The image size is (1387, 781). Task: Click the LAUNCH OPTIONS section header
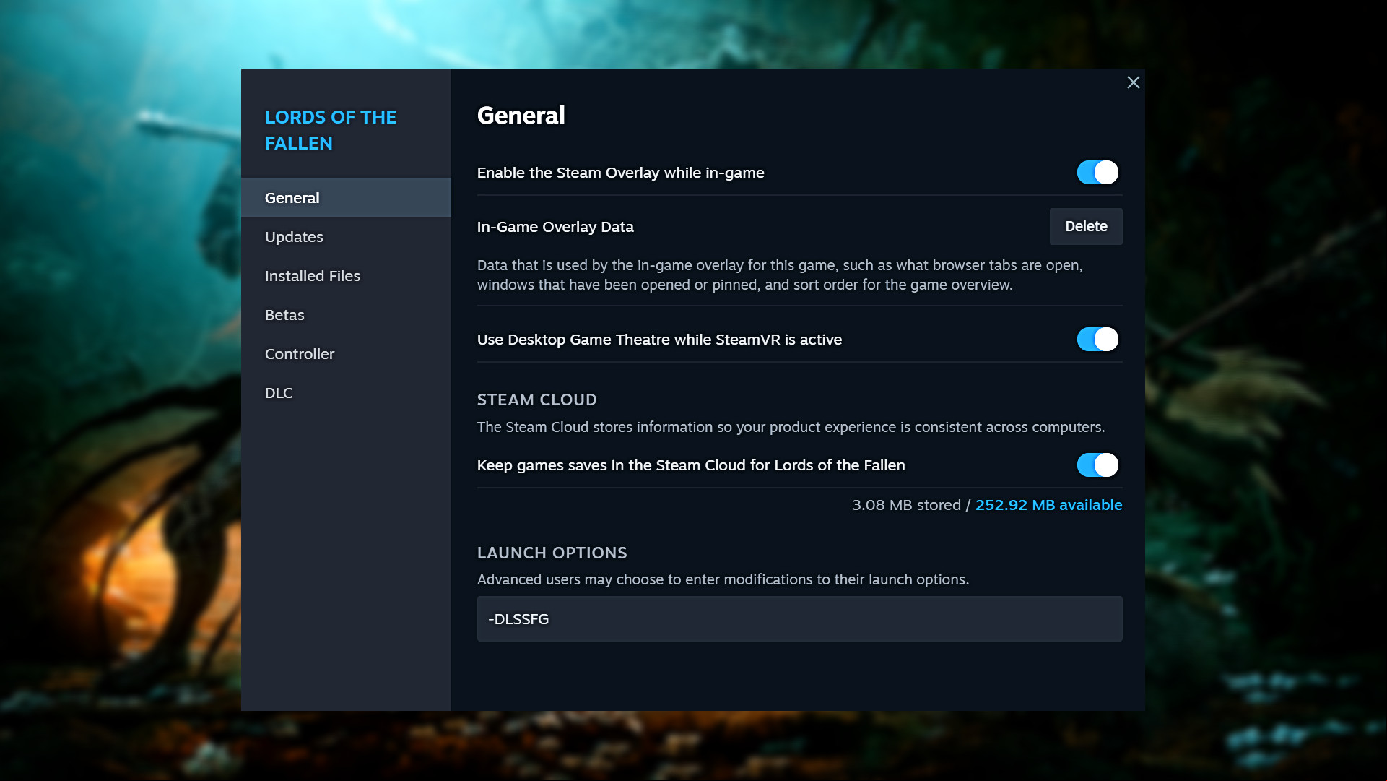click(x=552, y=553)
